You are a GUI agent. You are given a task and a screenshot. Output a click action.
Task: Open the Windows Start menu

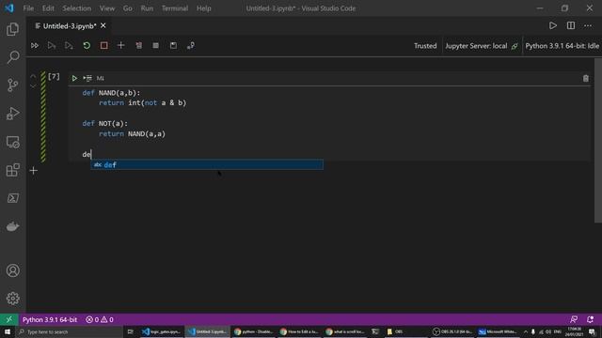click(8, 331)
